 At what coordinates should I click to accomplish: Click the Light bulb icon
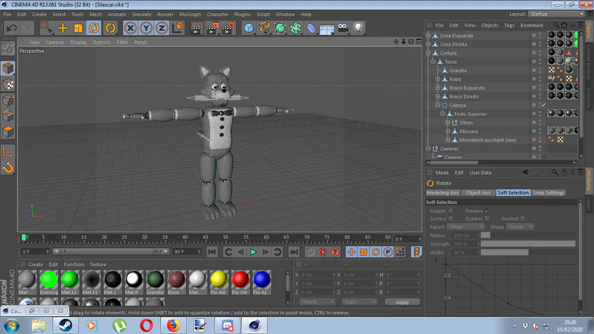358,28
